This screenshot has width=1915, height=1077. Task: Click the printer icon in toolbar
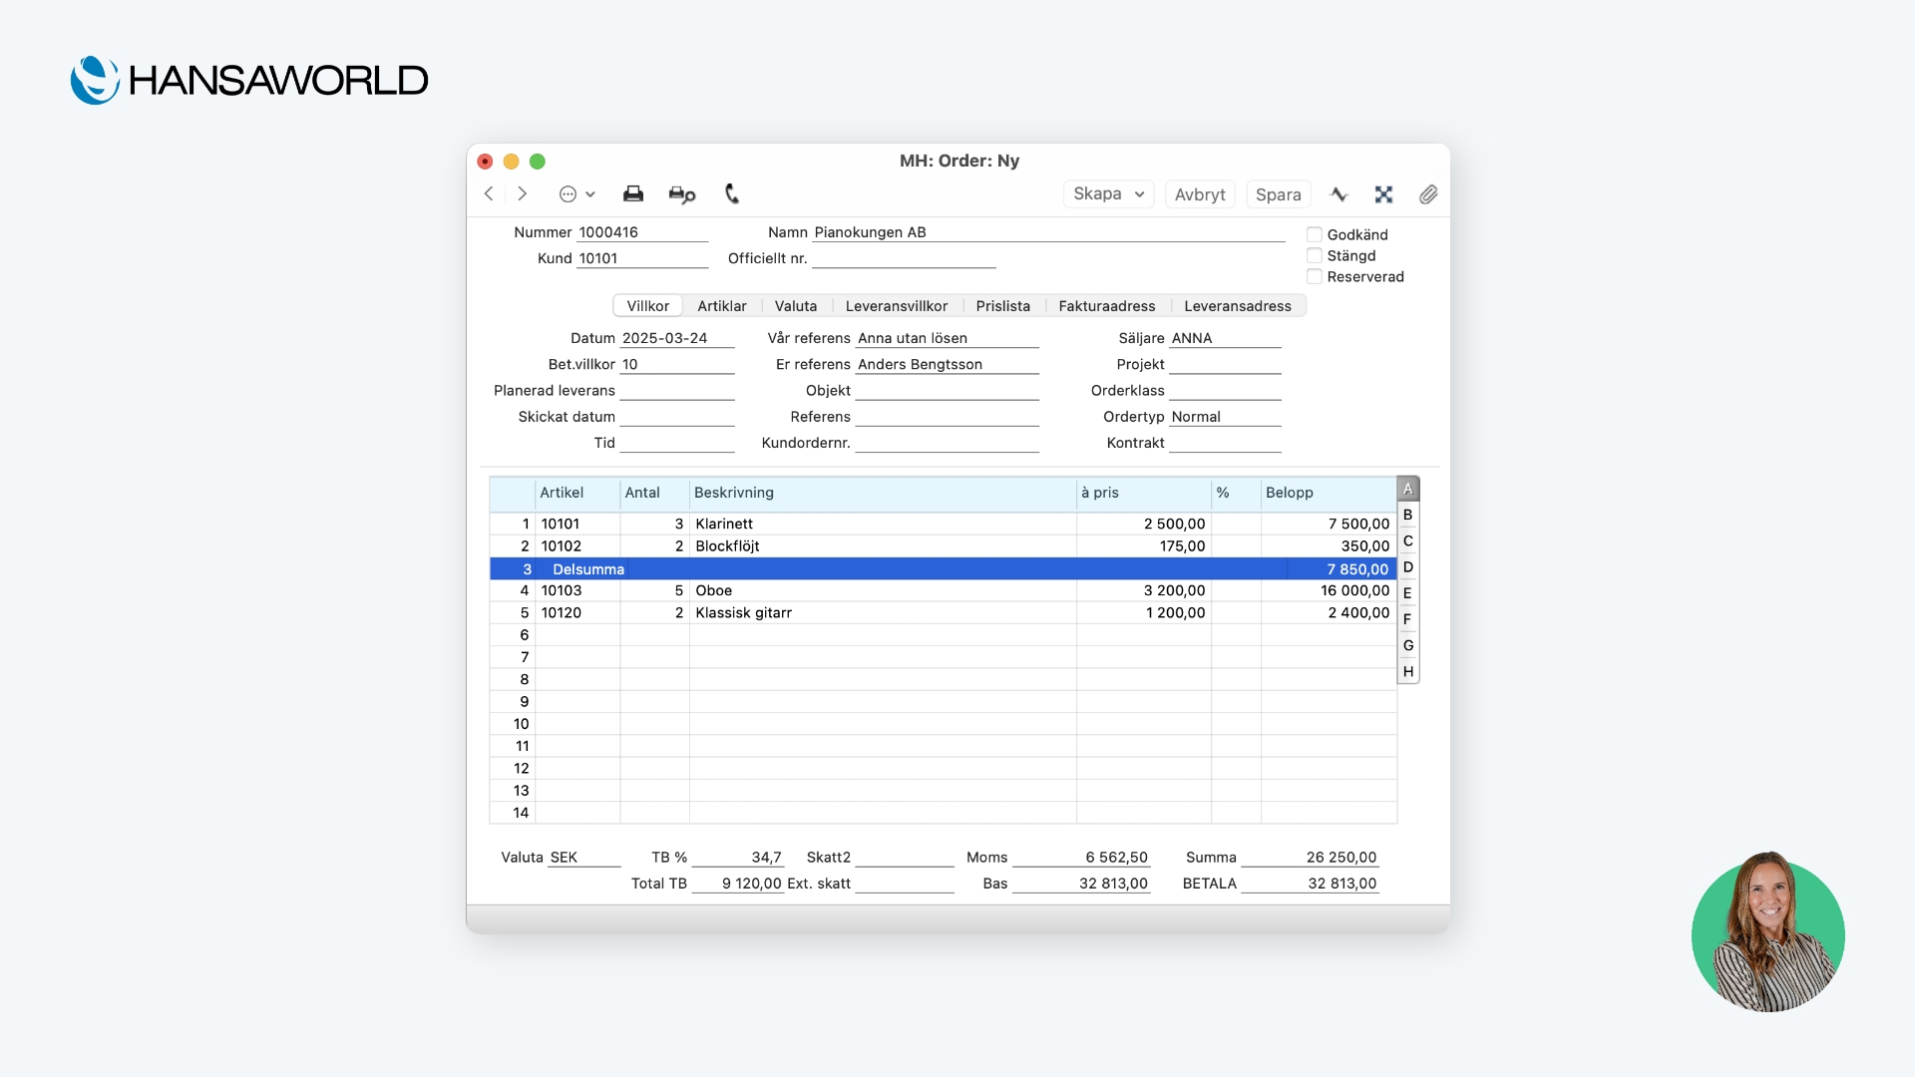[632, 194]
